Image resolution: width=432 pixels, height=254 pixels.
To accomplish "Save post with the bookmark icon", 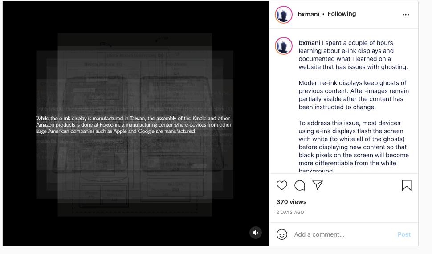I will click(x=406, y=185).
